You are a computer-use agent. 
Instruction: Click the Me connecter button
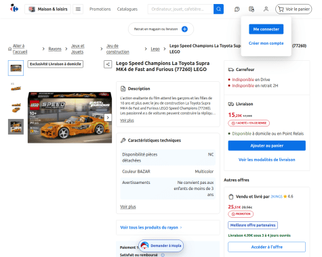point(266,29)
